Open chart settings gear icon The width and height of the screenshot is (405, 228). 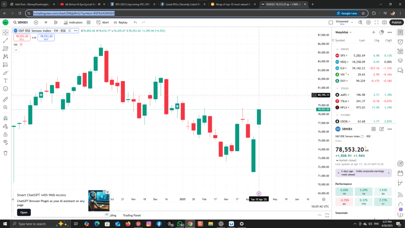point(369,23)
